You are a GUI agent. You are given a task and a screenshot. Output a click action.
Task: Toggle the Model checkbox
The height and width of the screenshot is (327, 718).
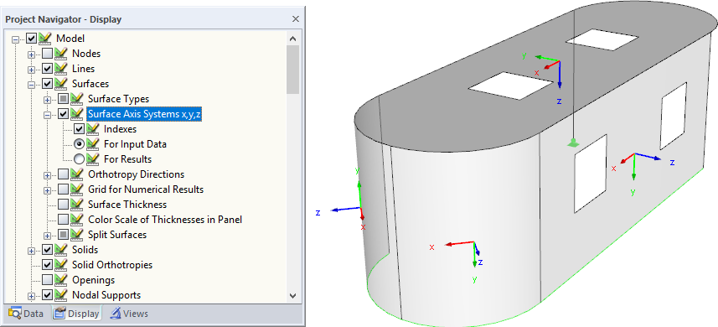[32, 39]
